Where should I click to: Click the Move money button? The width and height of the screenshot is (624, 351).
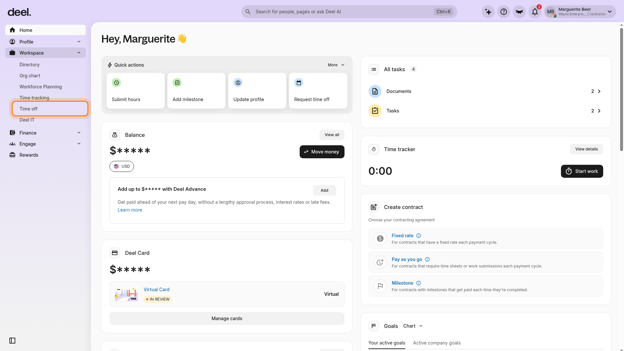322,152
